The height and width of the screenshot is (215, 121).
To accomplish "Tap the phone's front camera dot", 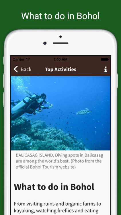I will click(45, 43).
